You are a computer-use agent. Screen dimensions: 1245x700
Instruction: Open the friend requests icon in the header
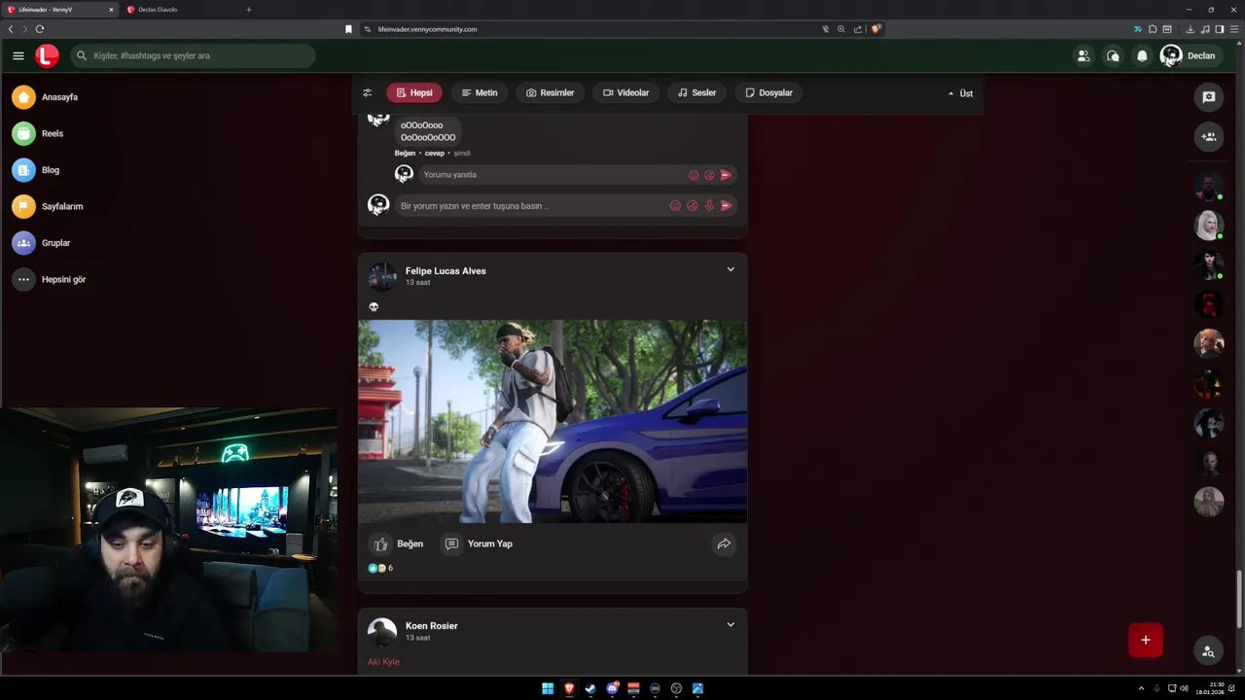(1083, 55)
